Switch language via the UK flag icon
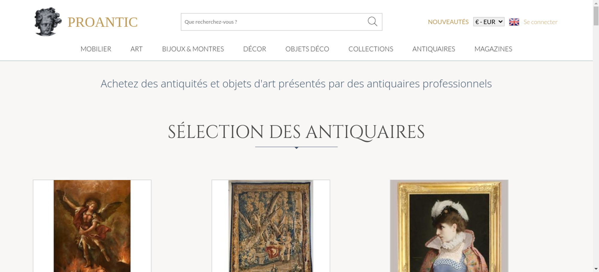The image size is (599, 272). click(514, 22)
